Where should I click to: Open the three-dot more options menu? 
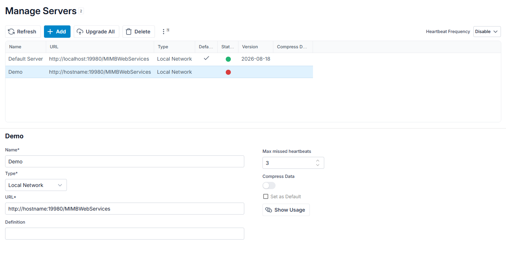[164, 32]
